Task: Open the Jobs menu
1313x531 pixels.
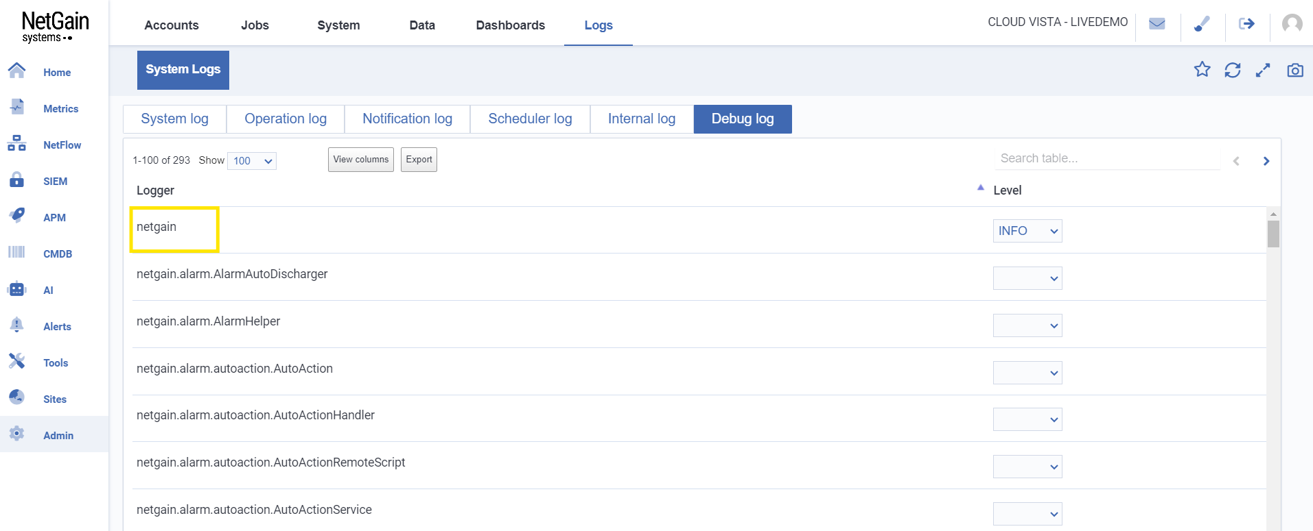Action: point(255,25)
